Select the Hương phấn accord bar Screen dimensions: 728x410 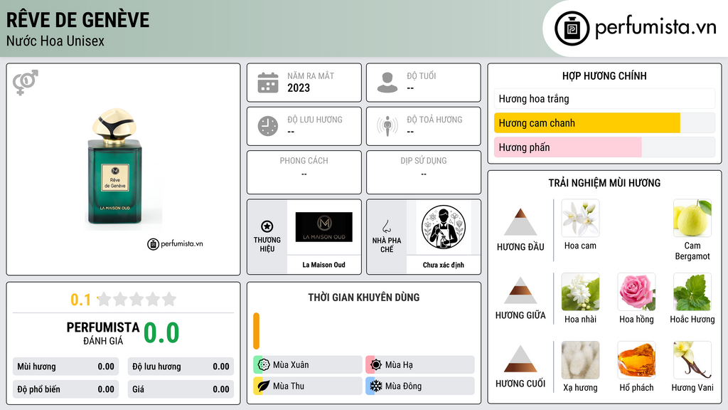pos(604,147)
